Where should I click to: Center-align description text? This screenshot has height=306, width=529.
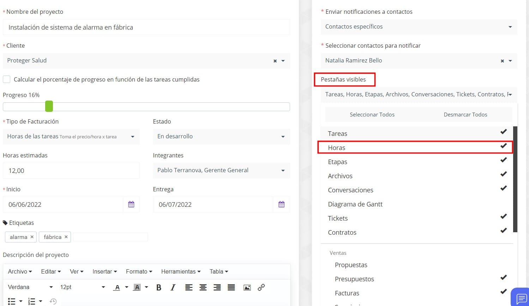203,287
